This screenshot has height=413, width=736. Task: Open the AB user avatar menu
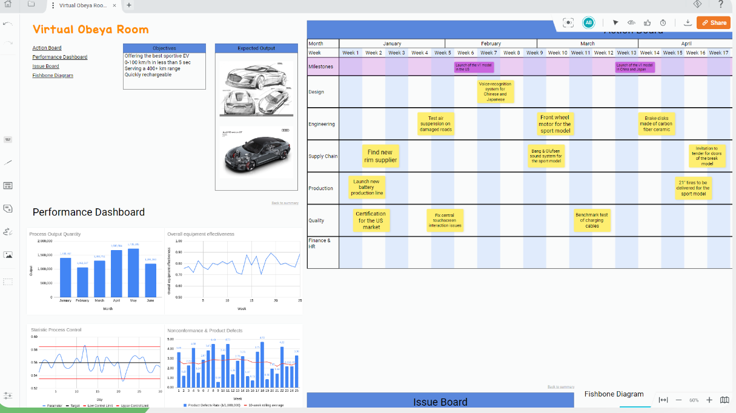588,22
